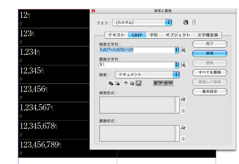Screen dimensions: 239x164
Task: Click the table cell containing 12
Action: point(54,19)
